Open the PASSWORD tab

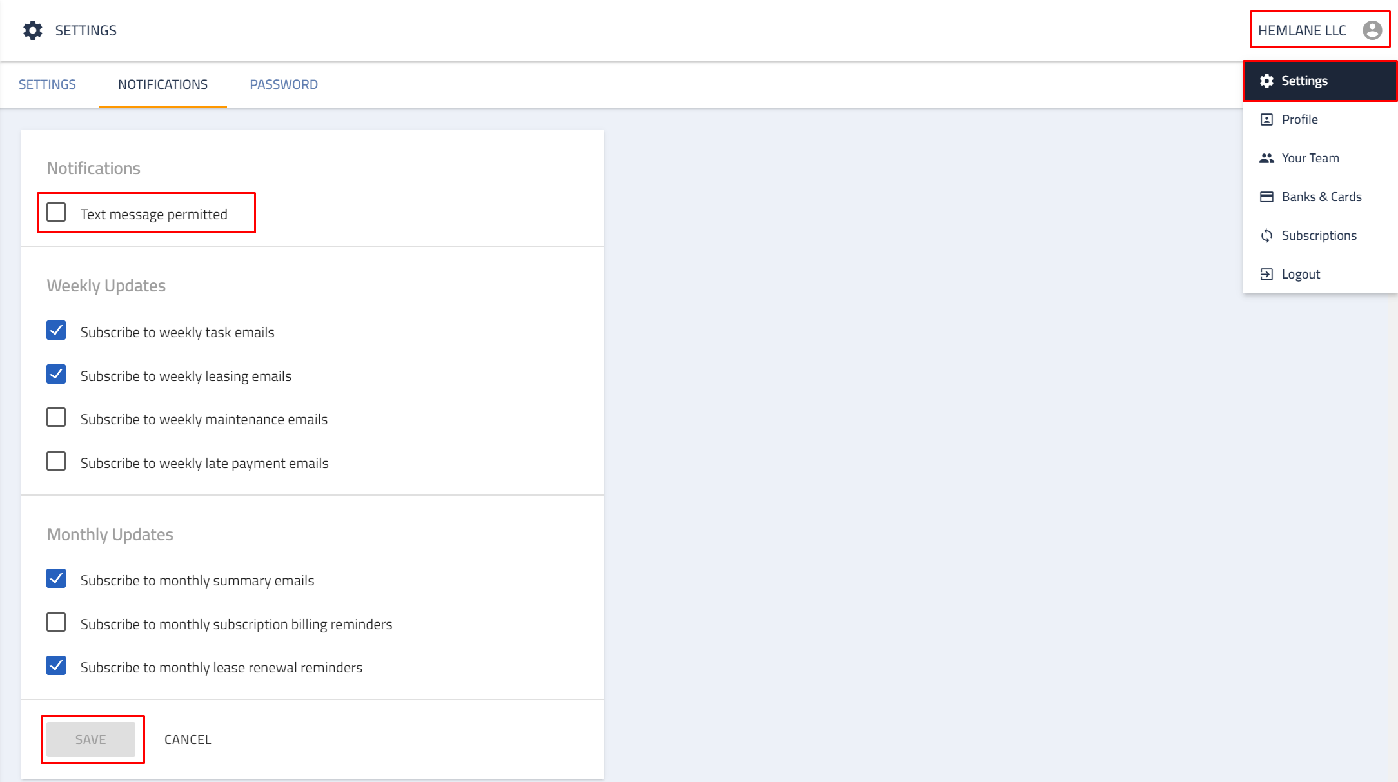[284, 84]
